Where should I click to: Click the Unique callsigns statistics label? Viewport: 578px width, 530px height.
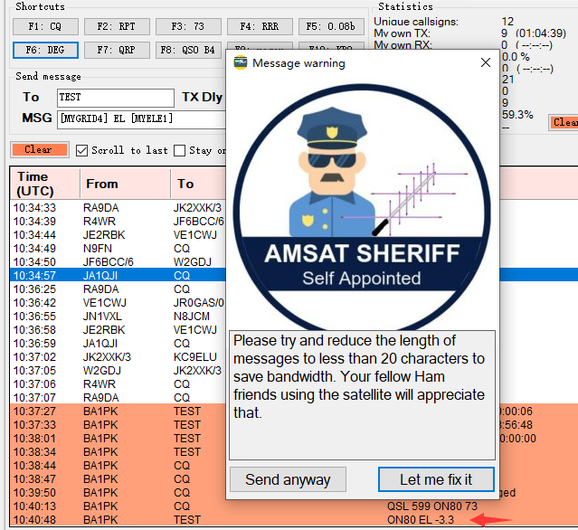(x=416, y=22)
